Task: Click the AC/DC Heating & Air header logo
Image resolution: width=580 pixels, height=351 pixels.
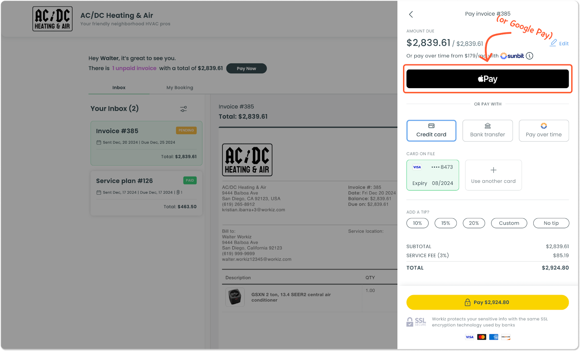Action: pyautogui.click(x=53, y=19)
